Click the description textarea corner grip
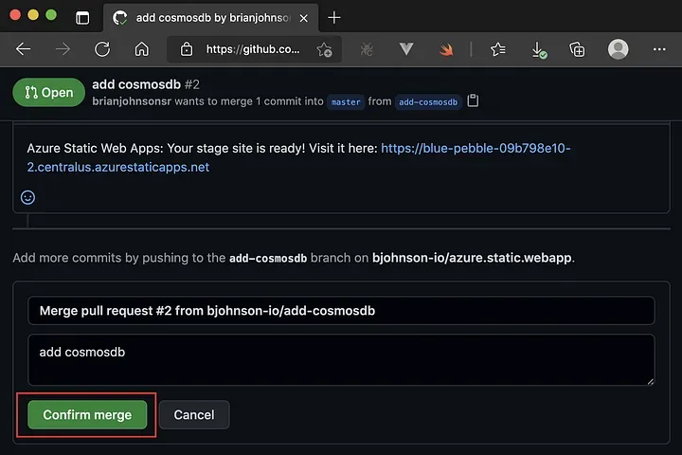Screen dimensions: 682x455 [650, 381]
